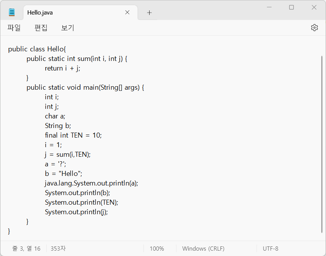This screenshot has height=256, width=326.
Task: Click the line 'int i;'
Action: [x=52, y=97]
